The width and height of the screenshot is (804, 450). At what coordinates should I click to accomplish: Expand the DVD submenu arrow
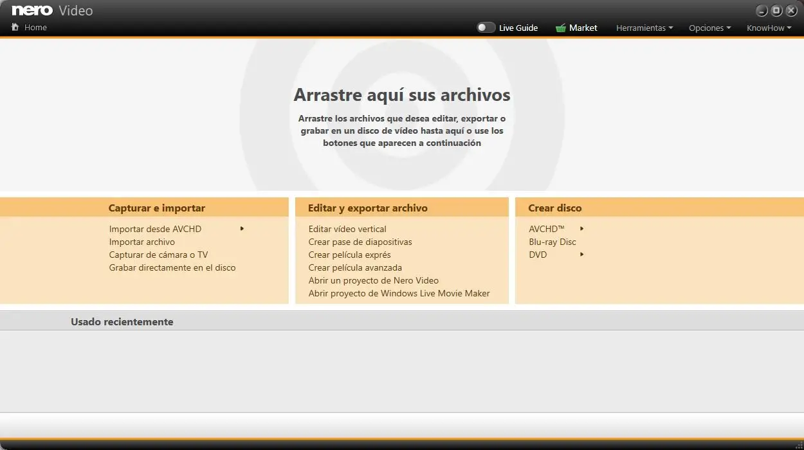pyautogui.click(x=581, y=254)
